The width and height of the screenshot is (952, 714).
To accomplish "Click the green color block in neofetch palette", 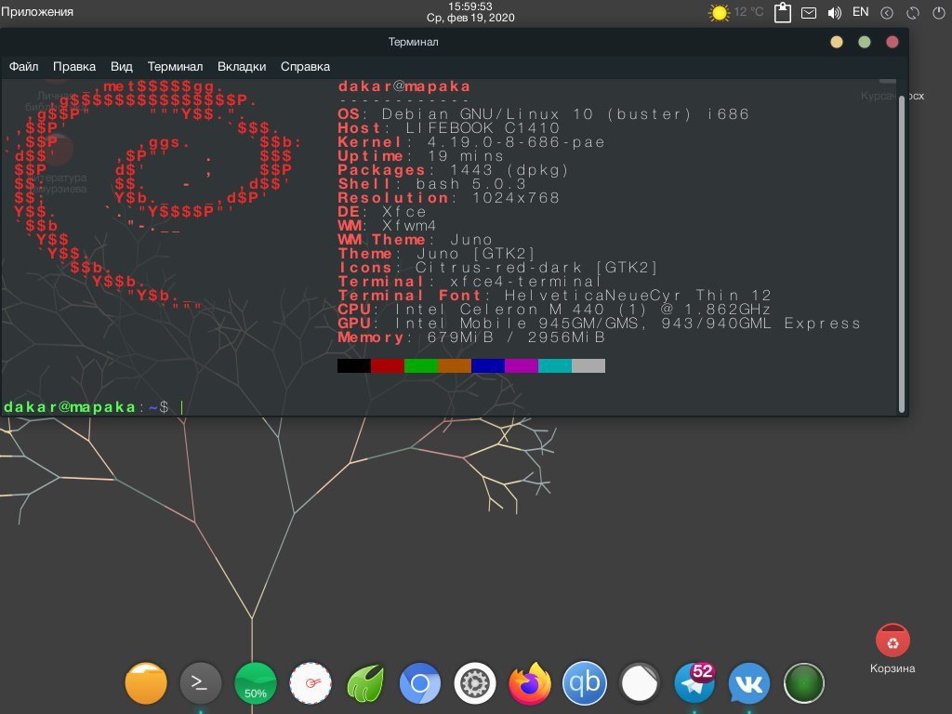I will pos(421,365).
